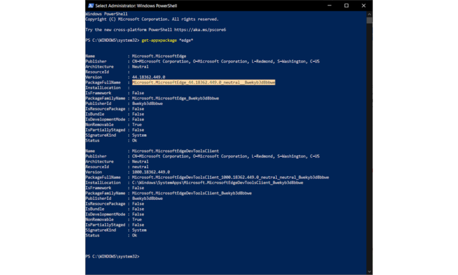Click the ResourceId value 'neutral'
This screenshot has width=458, height=275.
tap(140, 167)
